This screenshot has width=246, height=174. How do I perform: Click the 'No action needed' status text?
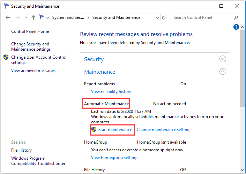click(x=170, y=104)
